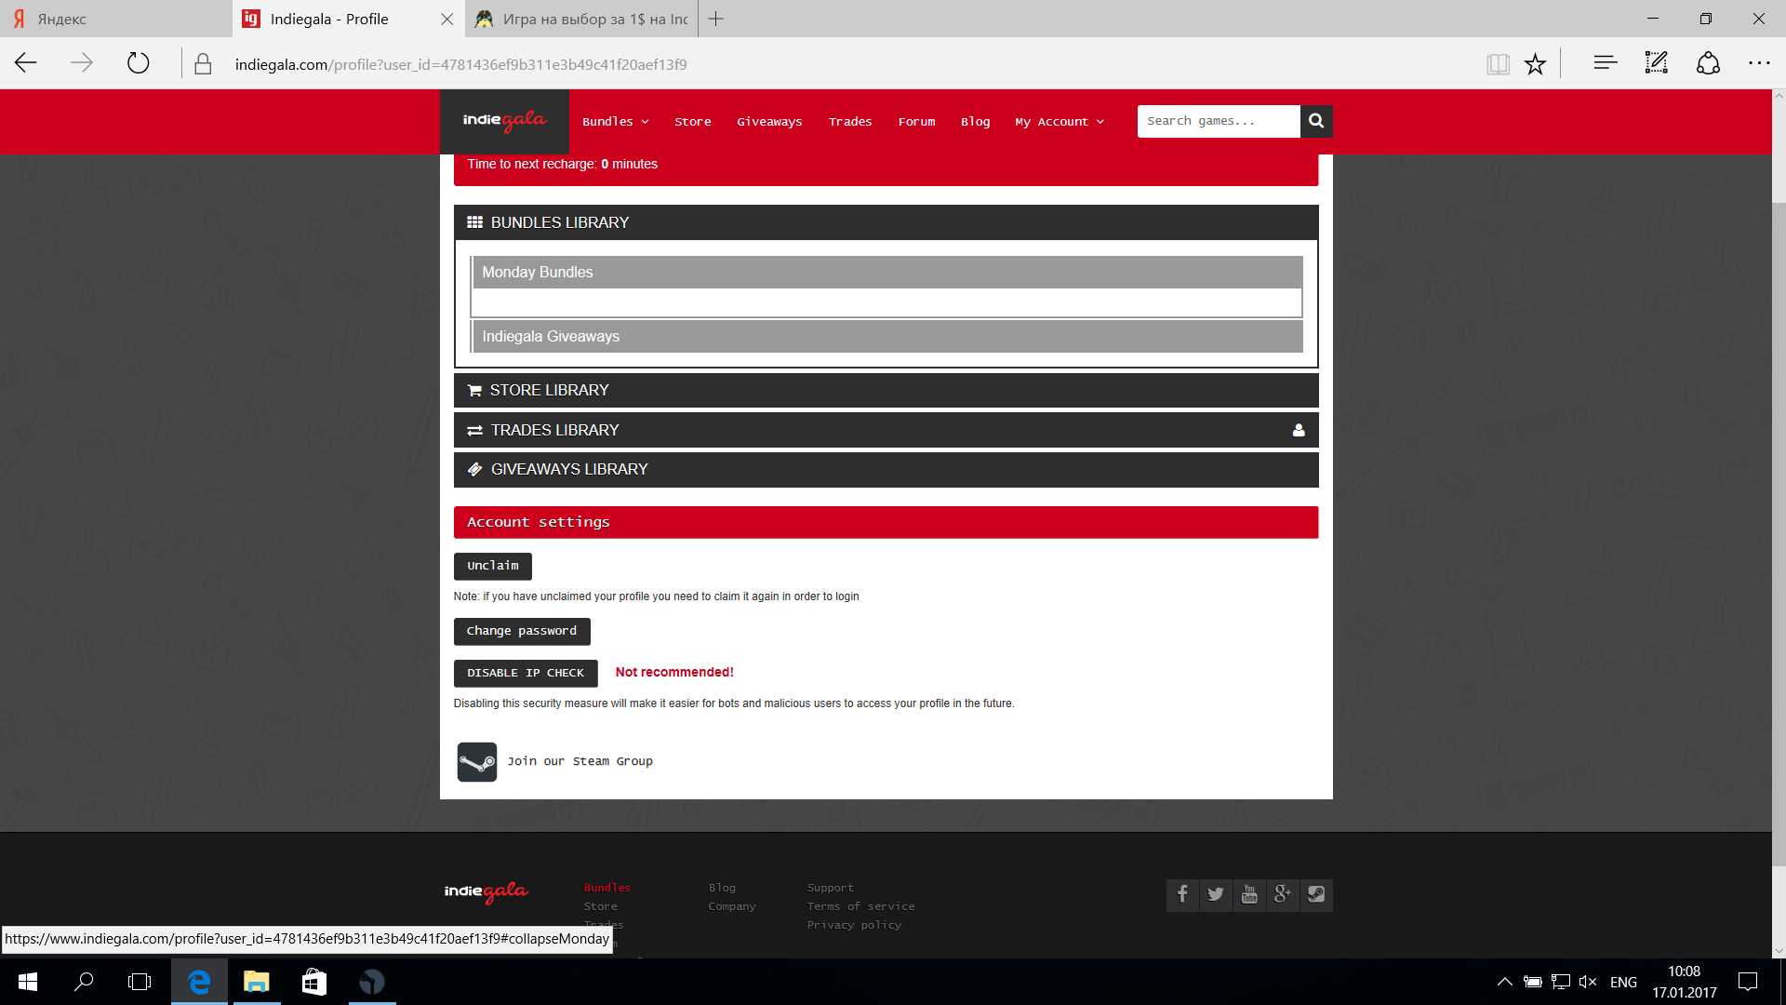Image resolution: width=1786 pixels, height=1005 pixels.
Task: Open Windows Store from taskbar
Action: click(314, 982)
